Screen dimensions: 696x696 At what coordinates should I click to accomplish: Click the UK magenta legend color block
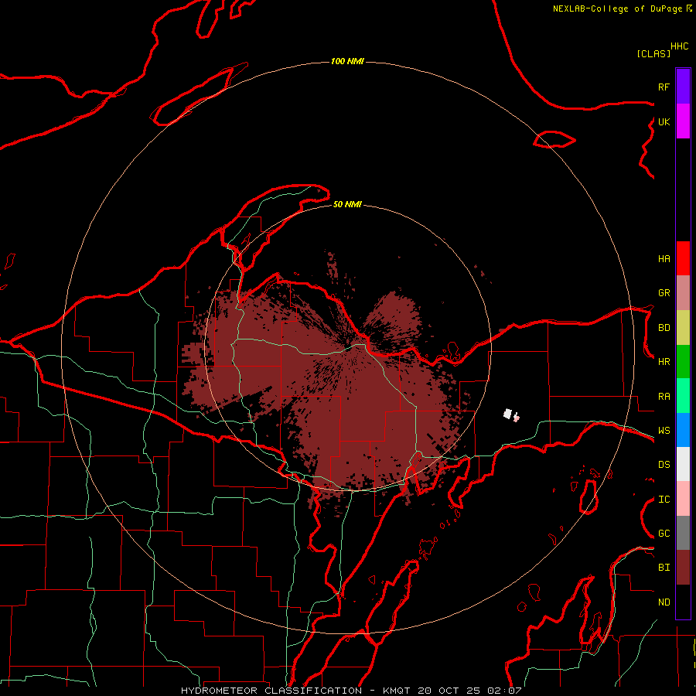point(683,121)
